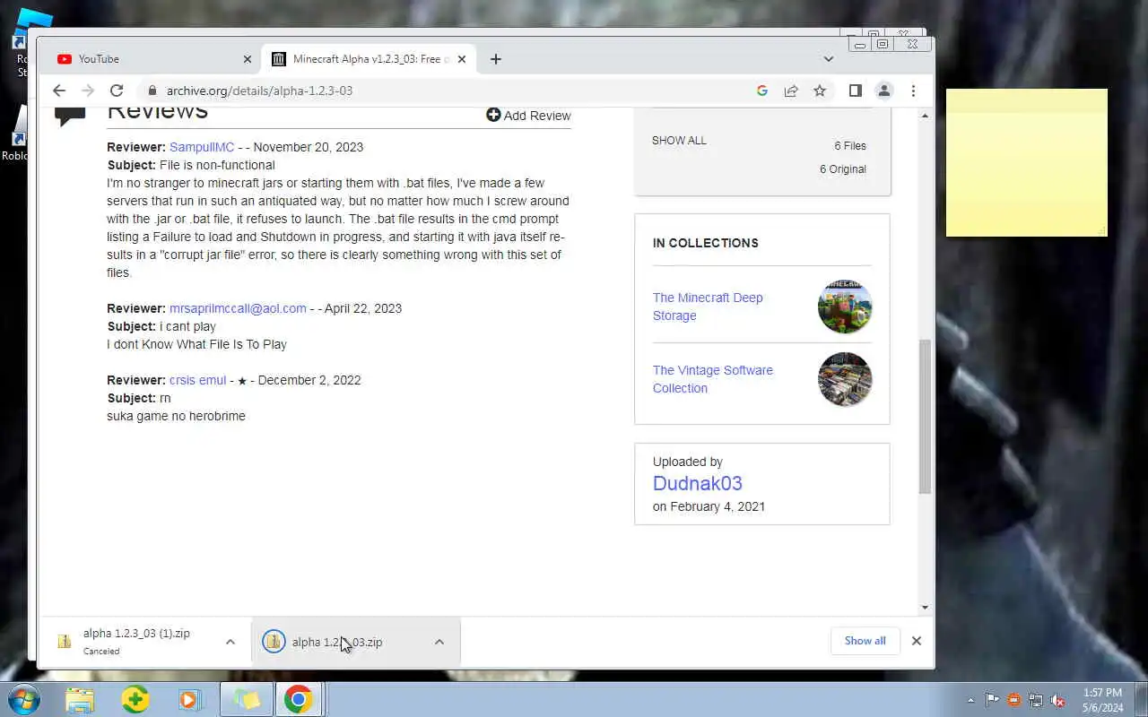This screenshot has height=717, width=1148.
Task: Click the browser forward arrow
Action: point(88,91)
